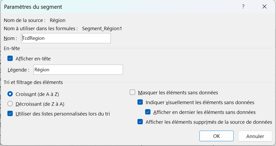This screenshot has height=146, width=276.
Task: Click the Légende input field containing Région
Action: (78, 70)
